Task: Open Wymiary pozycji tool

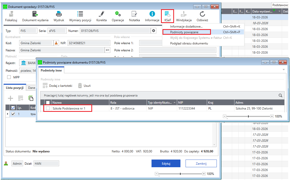Action: point(80,16)
